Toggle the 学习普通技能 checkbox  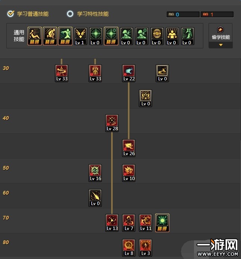pos(11,14)
